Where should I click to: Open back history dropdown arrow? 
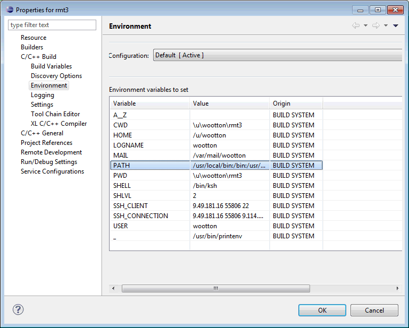365,25
